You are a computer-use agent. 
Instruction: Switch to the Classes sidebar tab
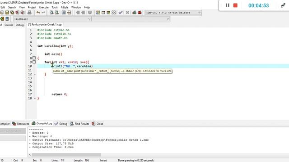(9, 25)
